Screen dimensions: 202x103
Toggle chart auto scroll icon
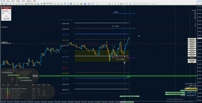coord(74,4)
